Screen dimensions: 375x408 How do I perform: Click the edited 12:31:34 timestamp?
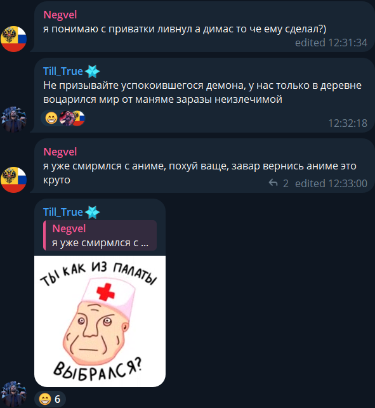point(331,43)
